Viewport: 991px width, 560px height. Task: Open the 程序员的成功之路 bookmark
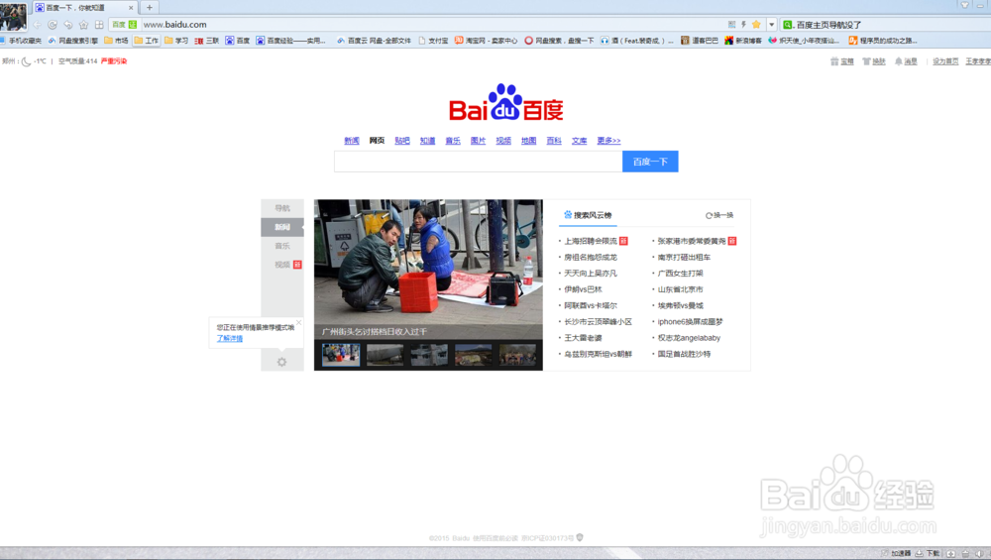pos(882,41)
